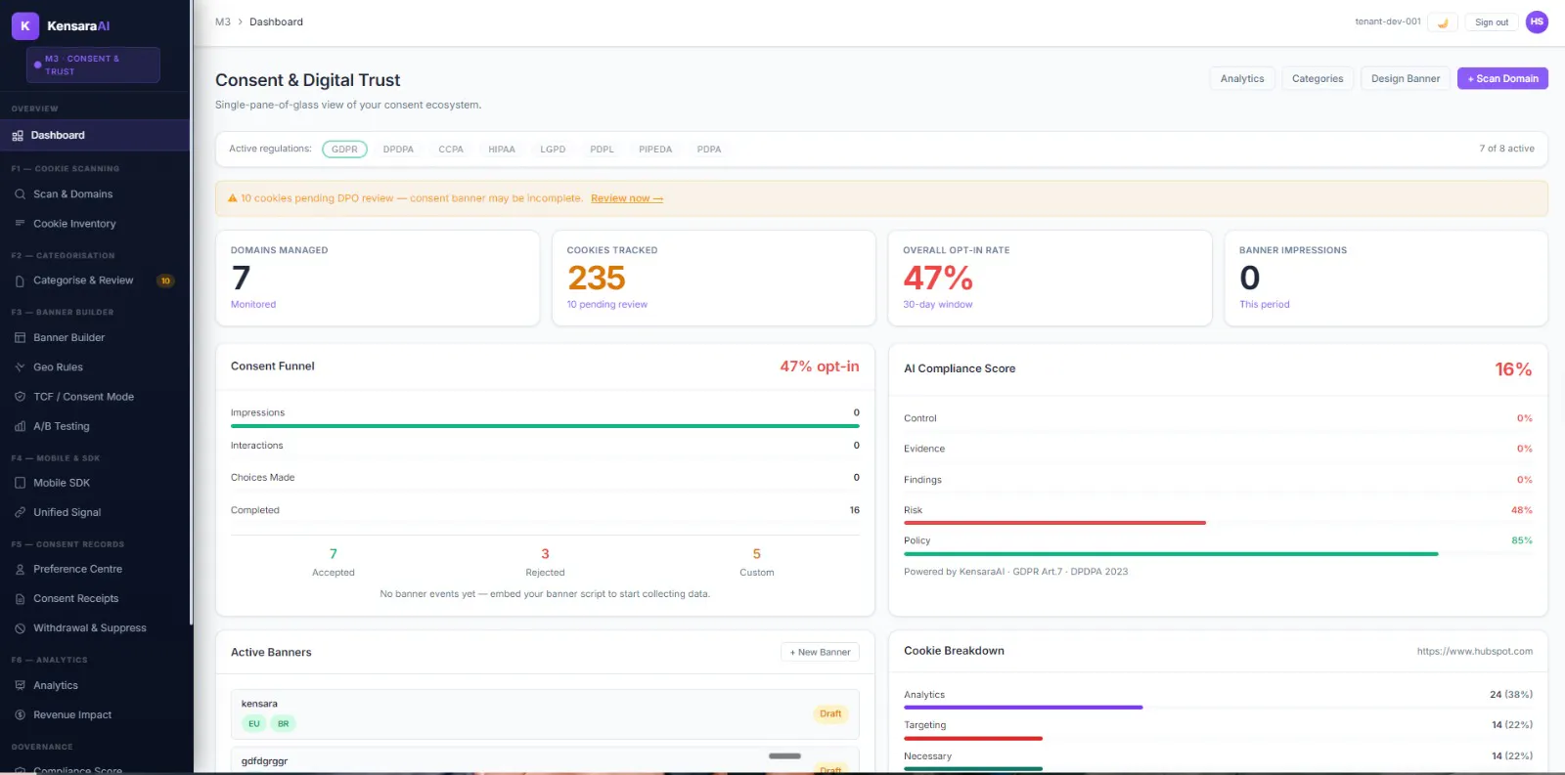Open Scan & Domains via its magnifier icon
Image resolution: width=1565 pixels, height=775 pixels.
point(20,194)
